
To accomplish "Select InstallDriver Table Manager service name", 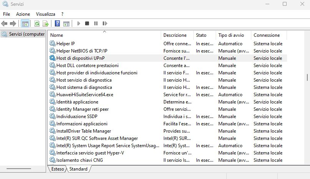I will (84, 131).
